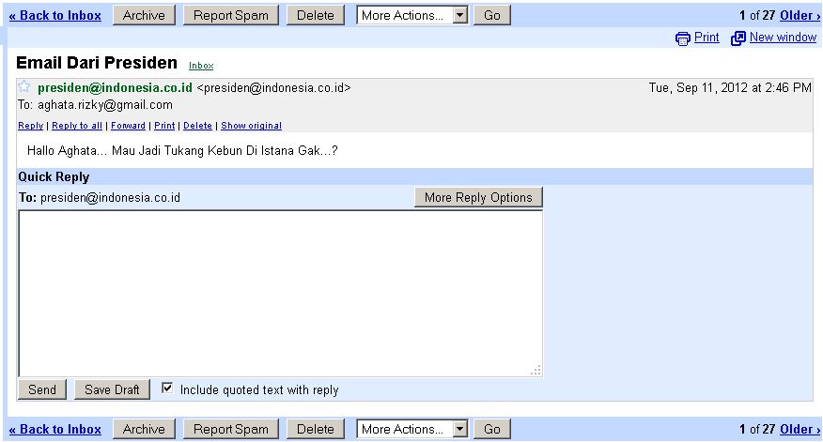This screenshot has width=823, height=442.
Task: Click the bottom Delete button
Action: click(x=316, y=429)
